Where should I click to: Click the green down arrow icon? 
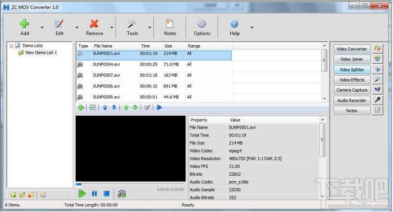tap(135, 107)
